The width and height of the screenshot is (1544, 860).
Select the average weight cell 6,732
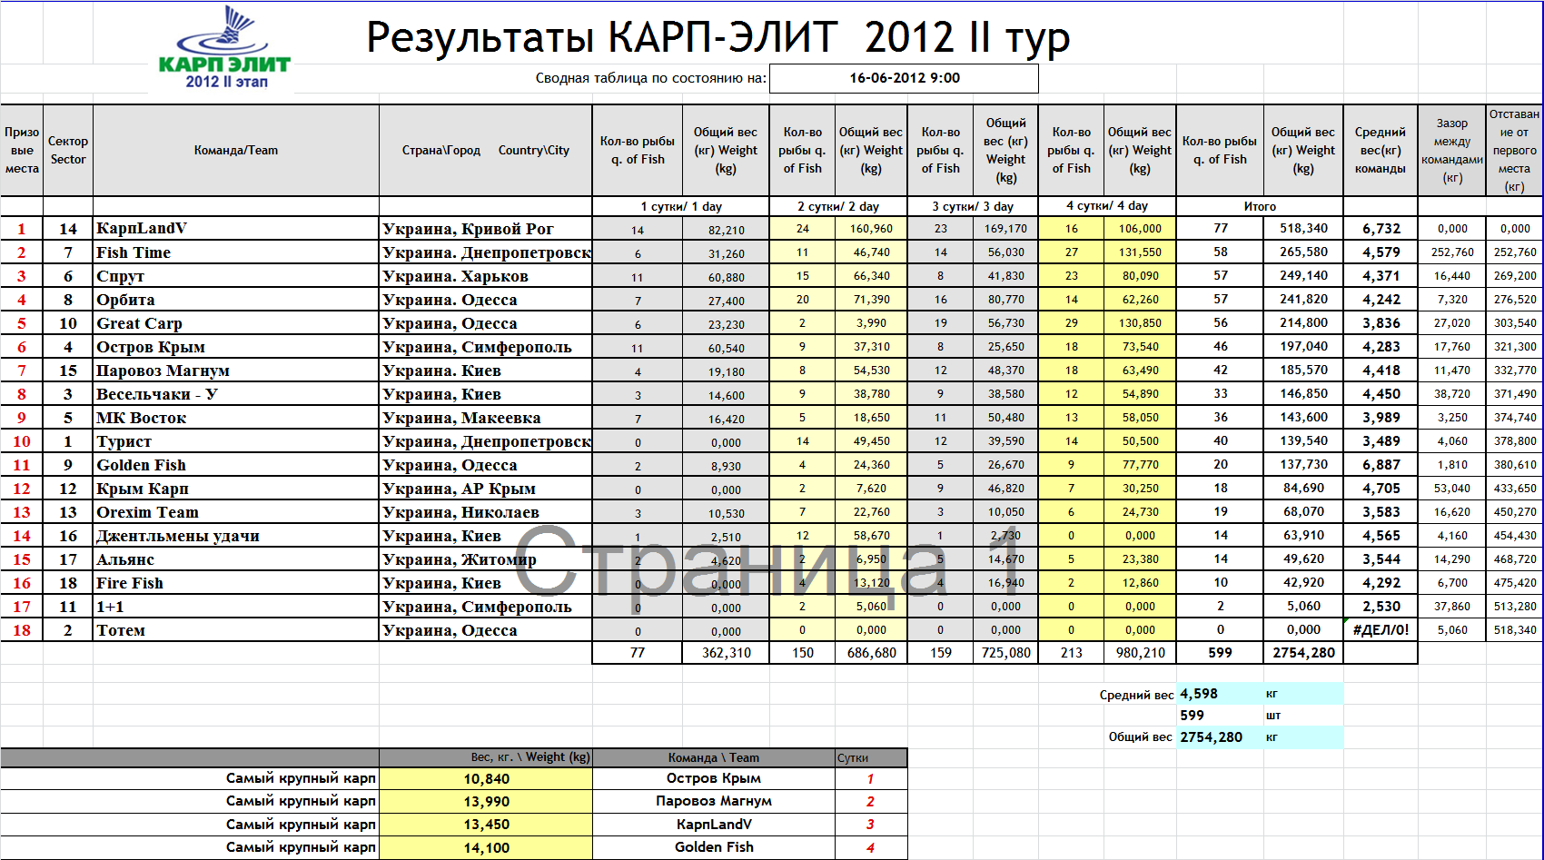click(1381, 229)
